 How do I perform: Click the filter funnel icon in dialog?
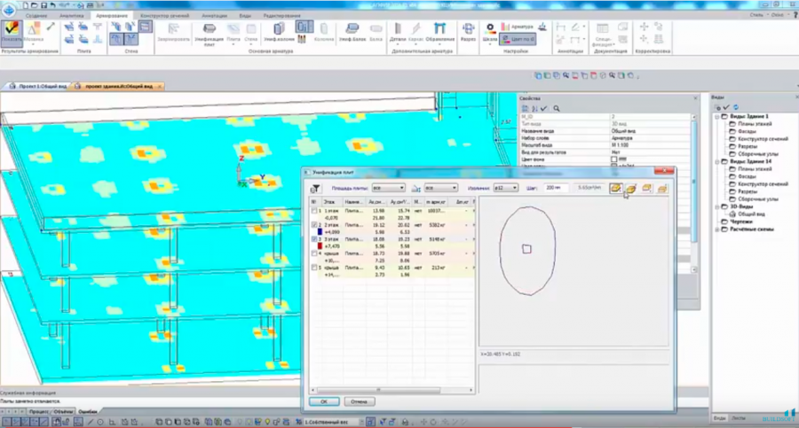[x=314, y=189]
